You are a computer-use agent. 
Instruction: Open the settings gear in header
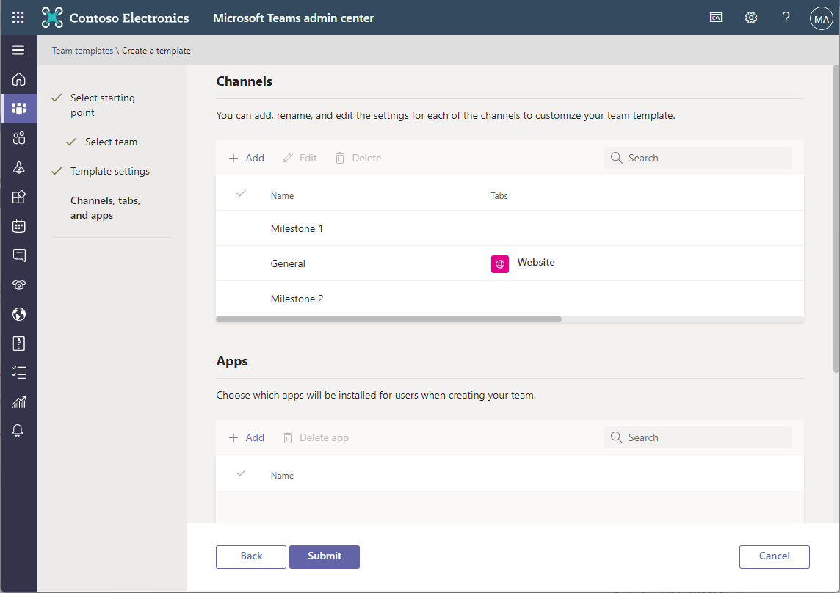751,18
